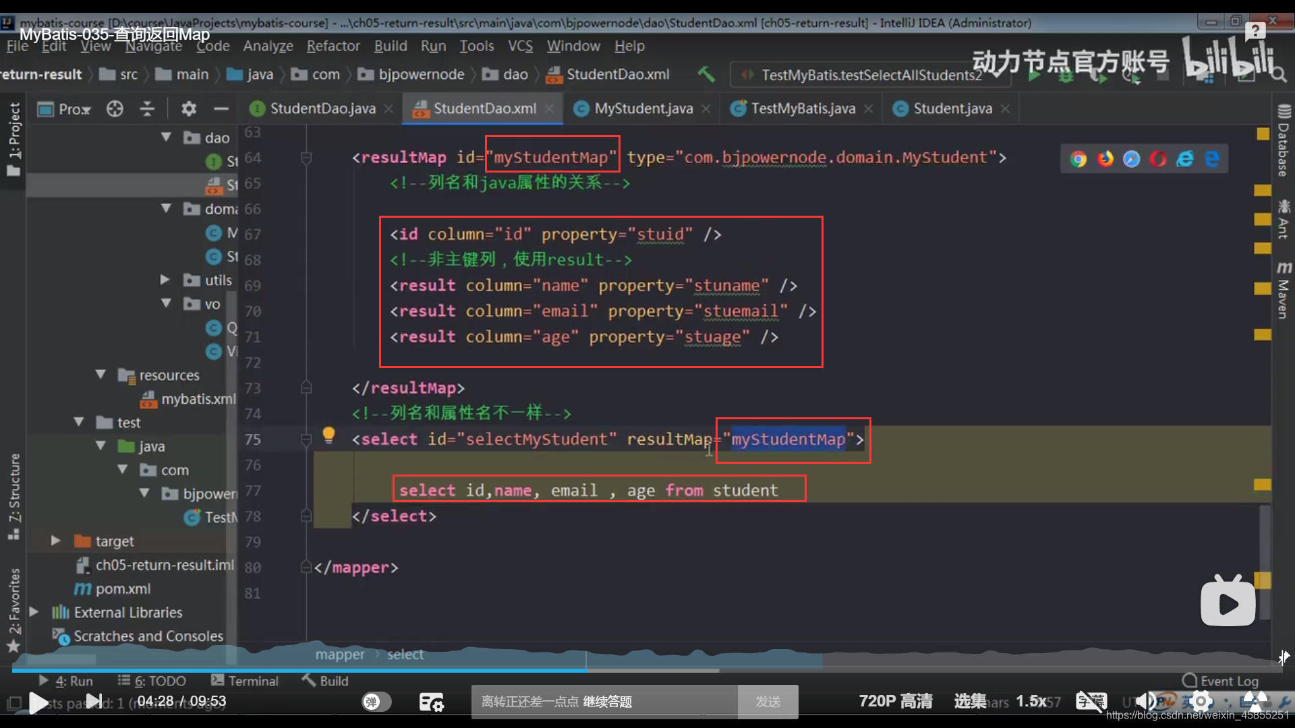Open Project panel settings gear

[189, 109]
